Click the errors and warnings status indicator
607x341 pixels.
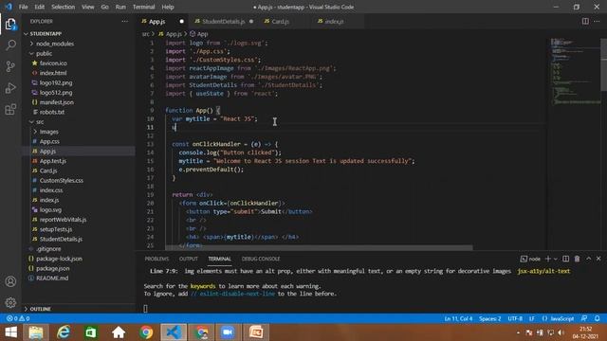point(18,318)
